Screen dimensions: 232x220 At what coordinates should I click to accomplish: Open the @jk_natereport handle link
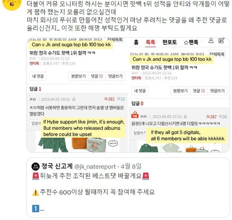pos(95,167)
